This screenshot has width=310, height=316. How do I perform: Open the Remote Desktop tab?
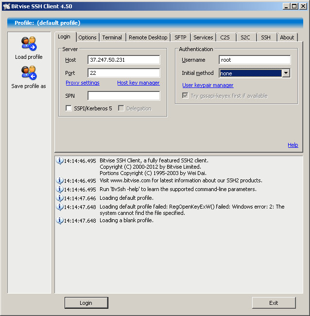click(148, 37)
